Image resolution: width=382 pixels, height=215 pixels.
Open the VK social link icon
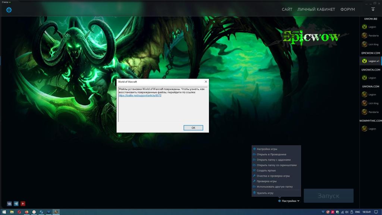[9, 203]
